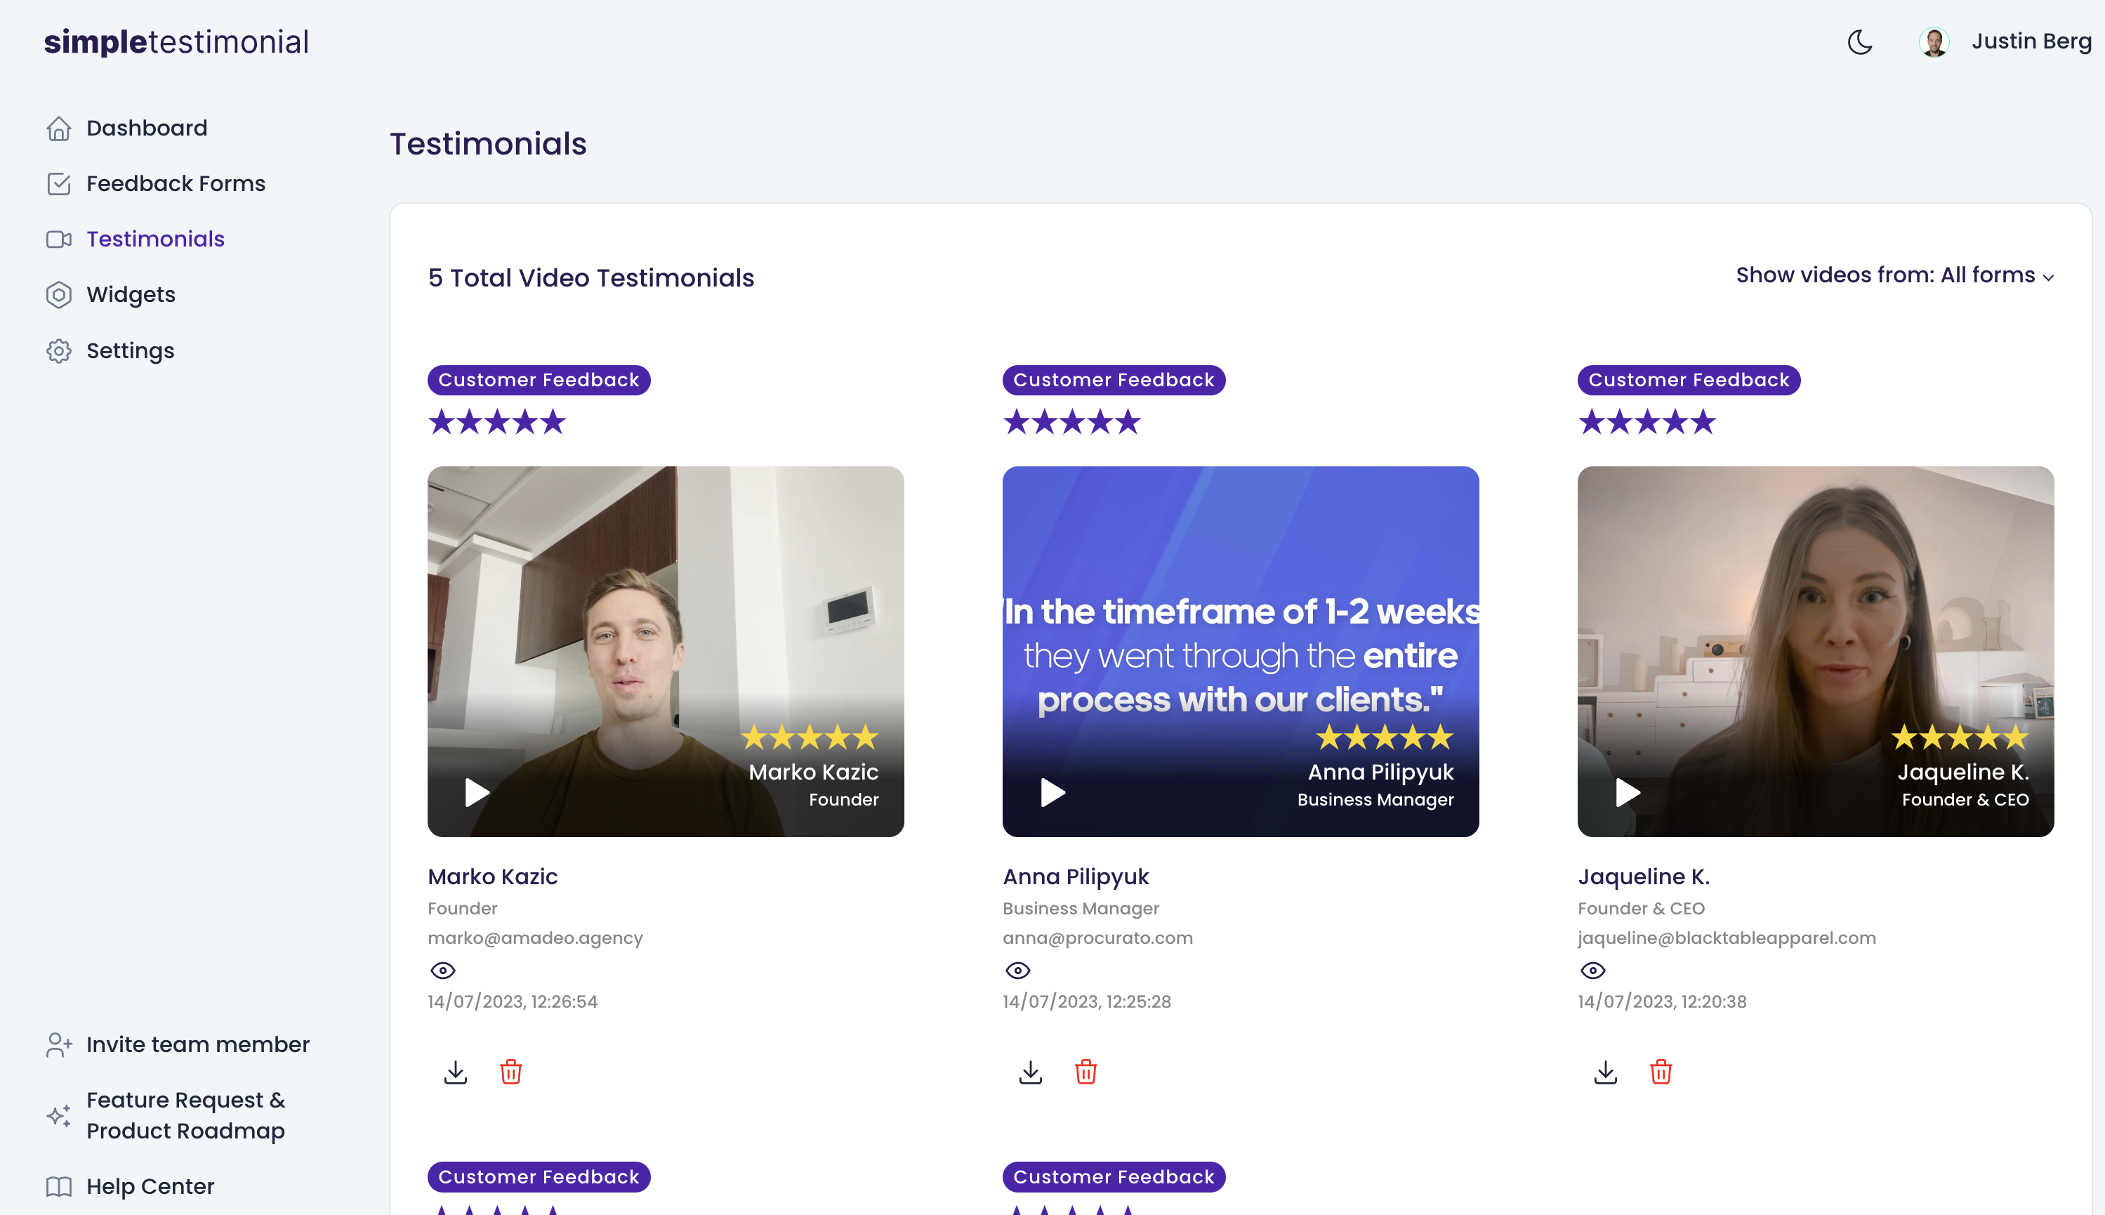Delete Jaqueline K.'s testimonial
Image resolution: width=2105 pixels, height=1215 pixels.
1661,1072
